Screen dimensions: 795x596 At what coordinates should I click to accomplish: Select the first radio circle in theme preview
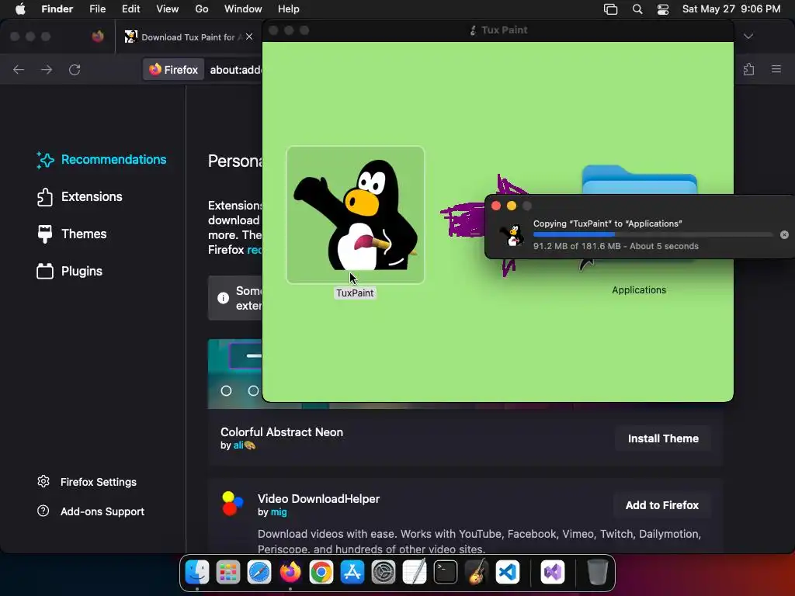coord(226,391)
